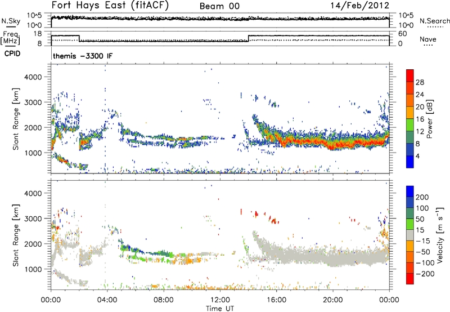Select the 'Beam 00' header label
This screenshot has height=312, width=450.
219,6
